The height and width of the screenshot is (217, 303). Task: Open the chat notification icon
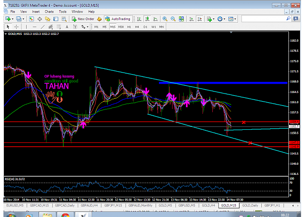296,19
